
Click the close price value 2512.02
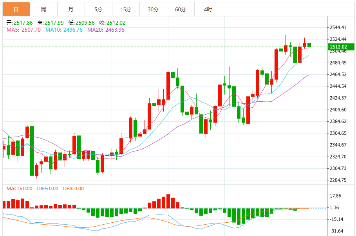tap(116, 23)
